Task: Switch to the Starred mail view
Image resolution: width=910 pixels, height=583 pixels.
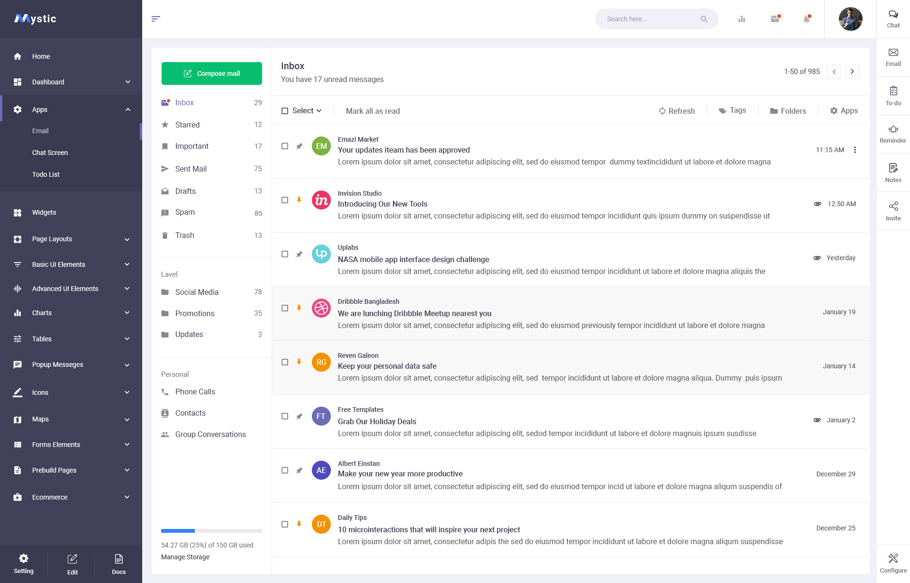Action: point(187,125)
